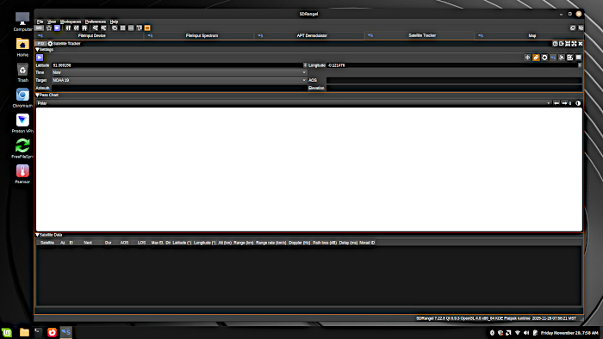Screen dimensions: 603x339
Task: Click the shrink window icon
Action: [x=568, y=44]
